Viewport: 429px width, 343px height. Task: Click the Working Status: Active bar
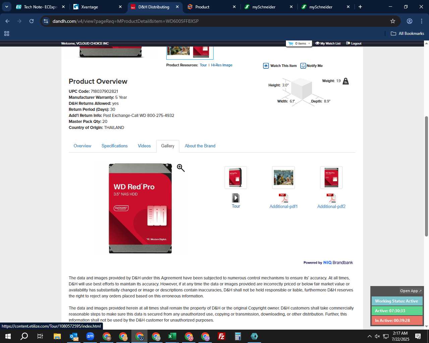point(397,301)
